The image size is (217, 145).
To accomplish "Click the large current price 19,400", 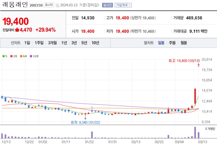I will [15, 21].
